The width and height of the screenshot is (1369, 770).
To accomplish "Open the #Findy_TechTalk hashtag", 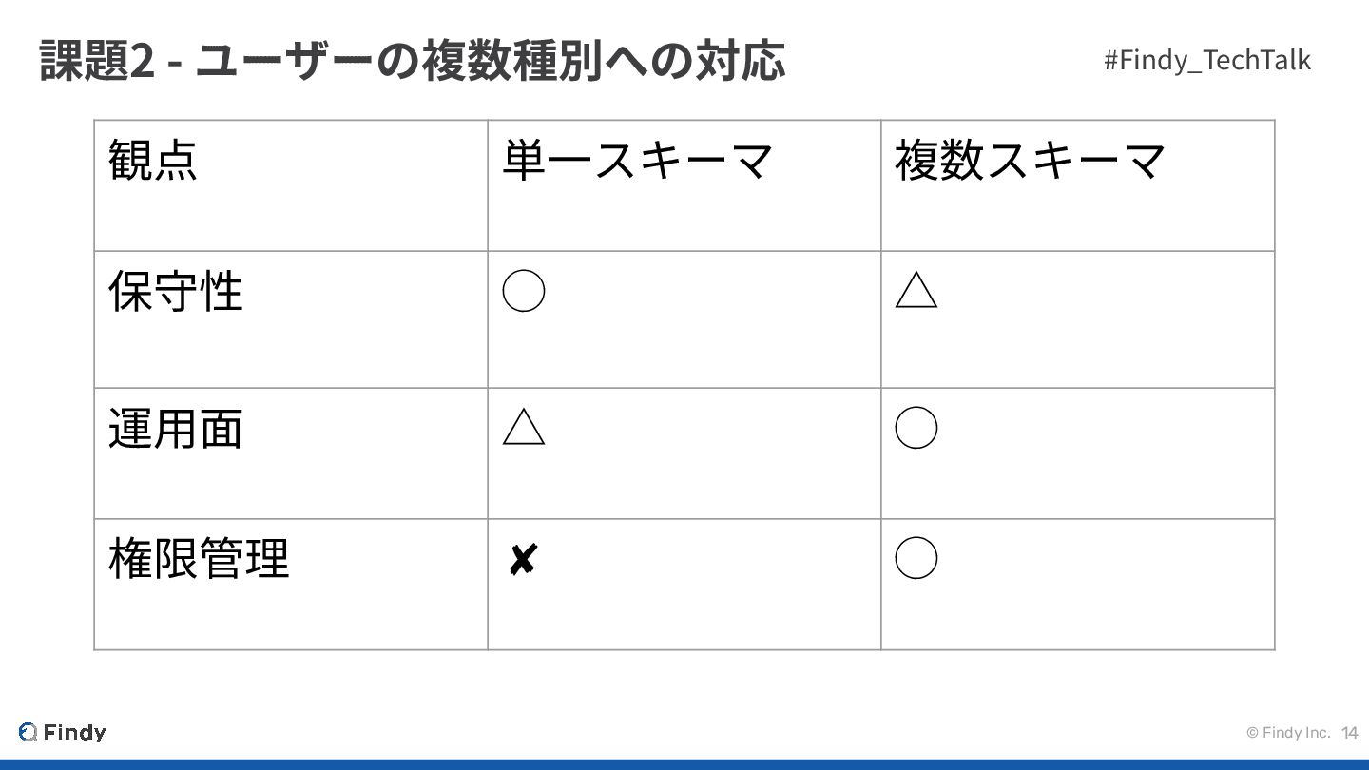I will (x=1206, y=60).
